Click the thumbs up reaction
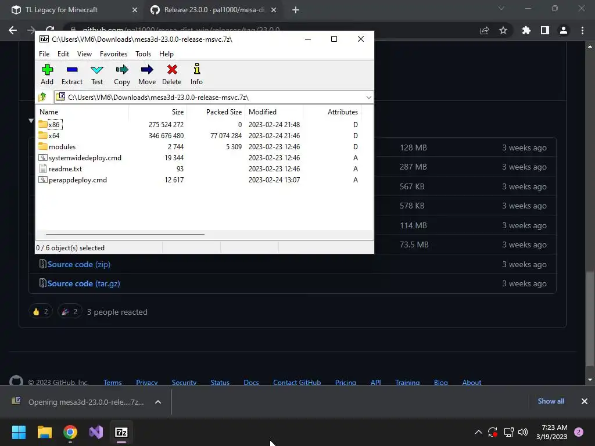This screenshot has height=446, width=595. pyautogui.click(x=41, y=312)
